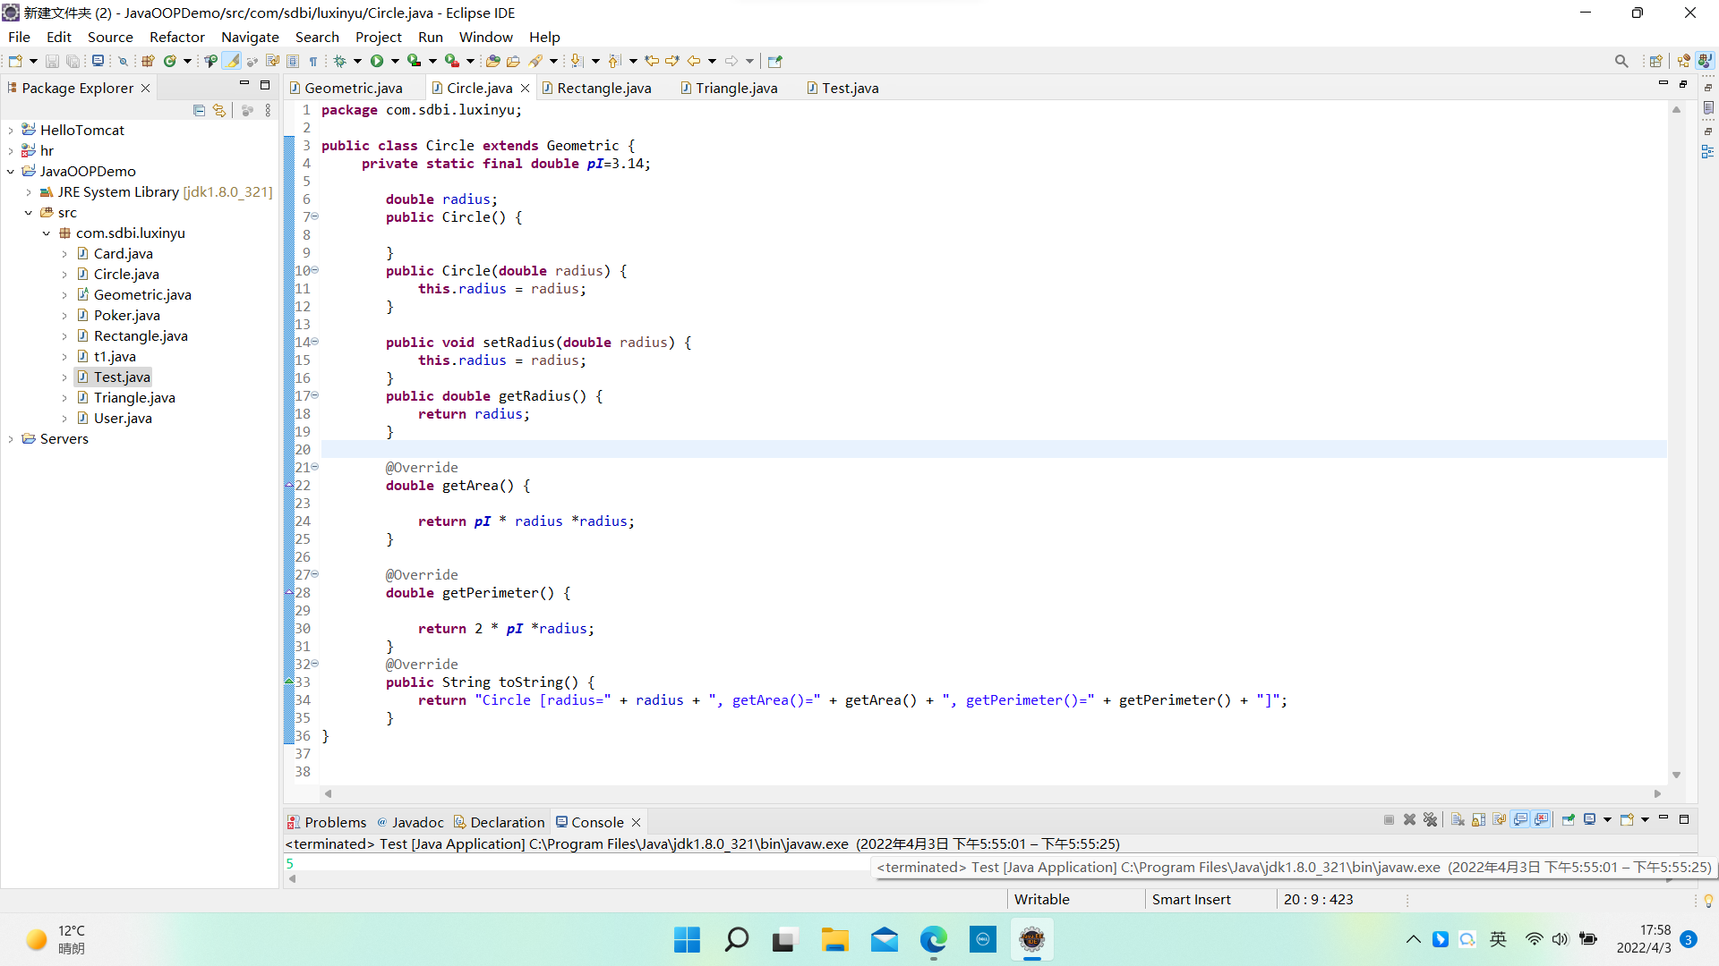The width and height of the screenshot is (1719, 966).
Task: Click Collapse All in Package Explorer
Action: click(x=199, y=110)
